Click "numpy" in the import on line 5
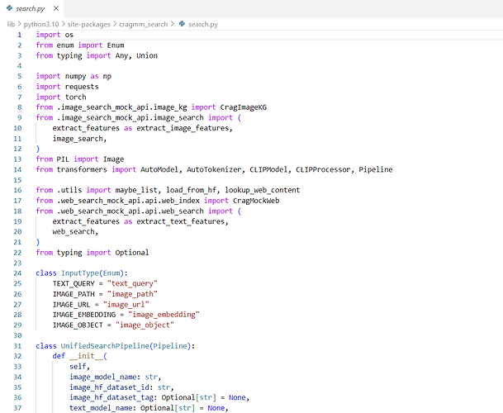Image resolution: width=503 pixels, height=413 pixels. 75,76
